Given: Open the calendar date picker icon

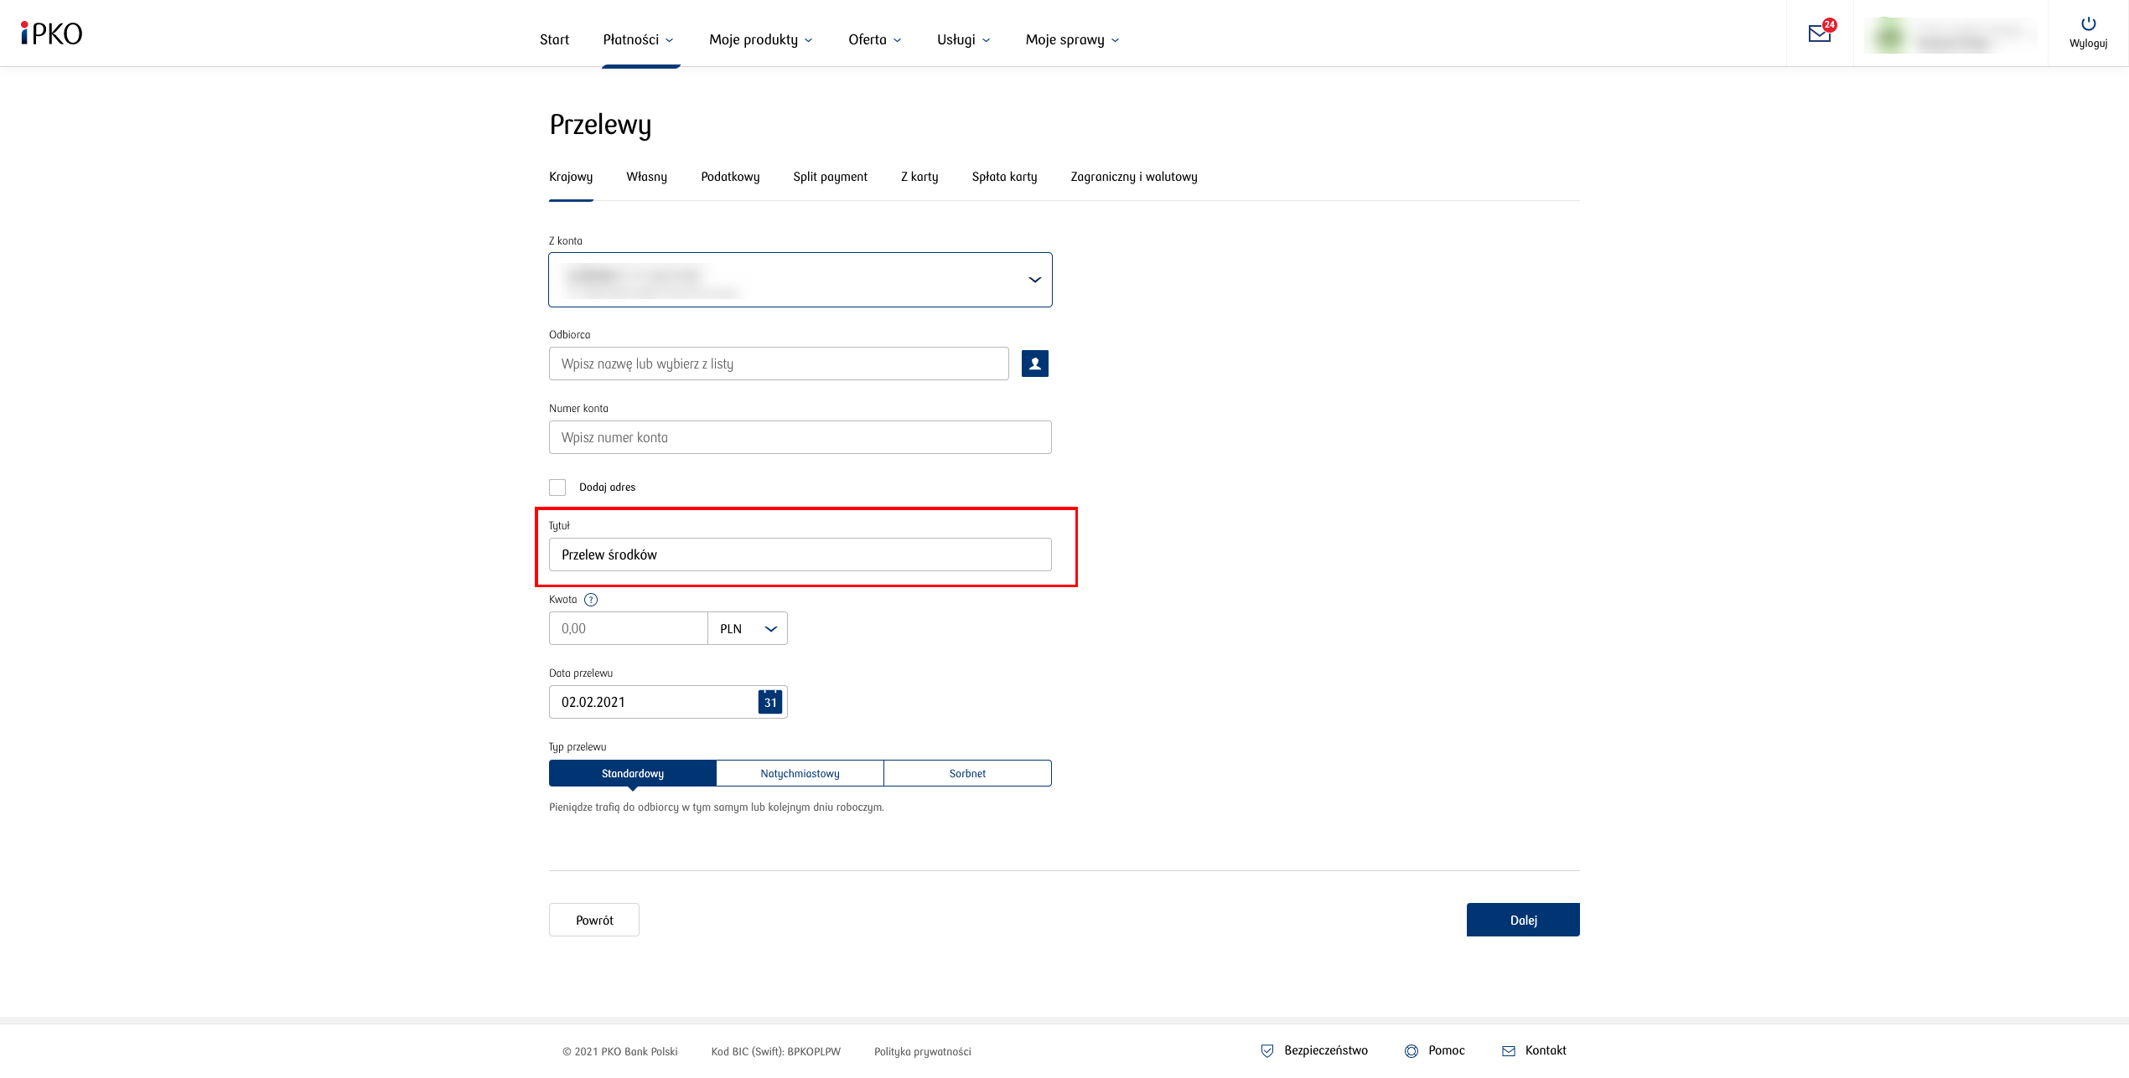Looking at the screenshot, I should [x=769, y=702].
